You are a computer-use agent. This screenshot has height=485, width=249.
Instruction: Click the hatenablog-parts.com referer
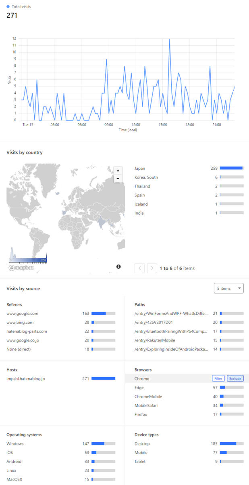pos(61,331)
